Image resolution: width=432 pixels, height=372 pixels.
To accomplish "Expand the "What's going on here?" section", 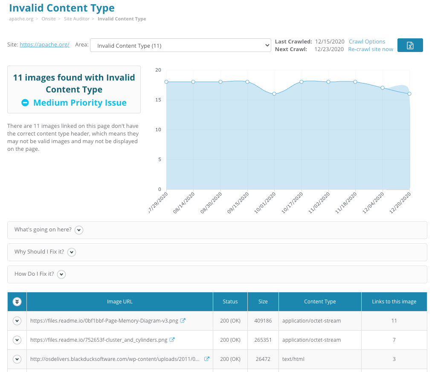I will pos(79,230).
